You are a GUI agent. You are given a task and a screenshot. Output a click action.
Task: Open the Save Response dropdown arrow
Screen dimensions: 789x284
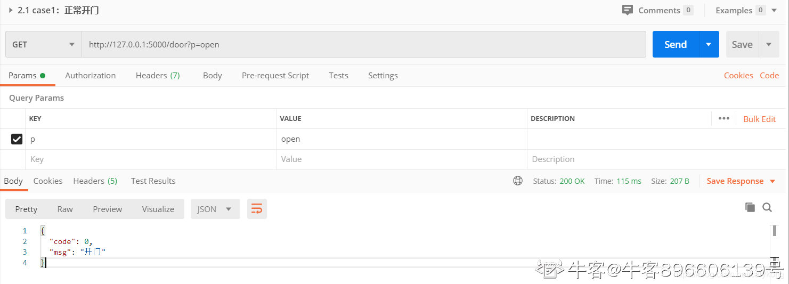coord(772,182)
